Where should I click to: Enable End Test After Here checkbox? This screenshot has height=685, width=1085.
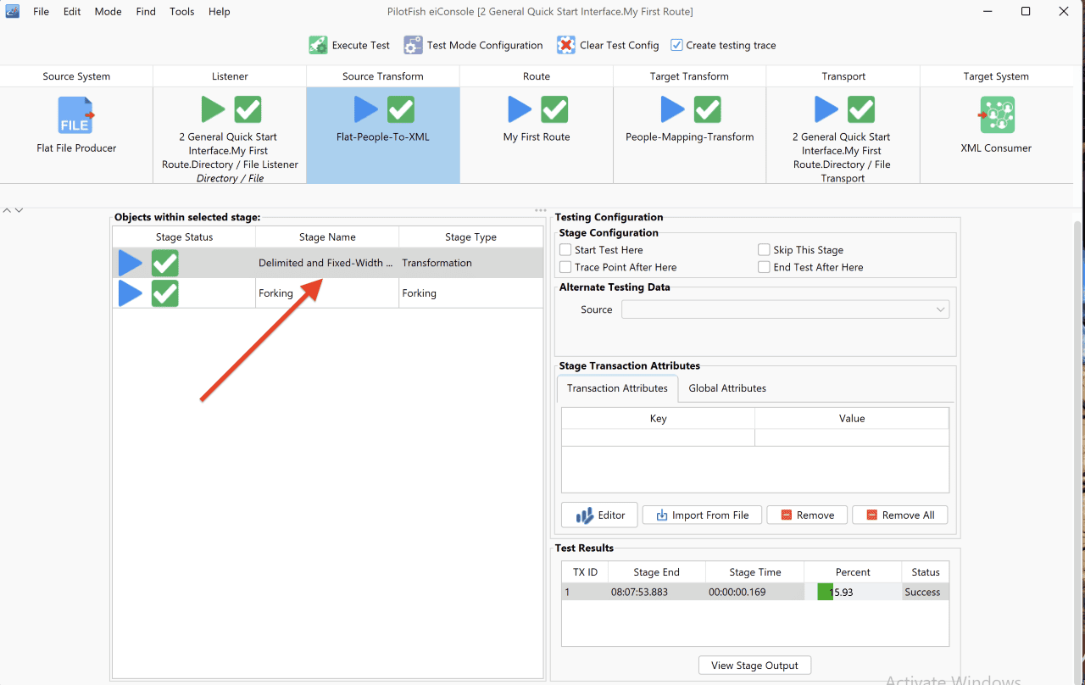(764, 267)
